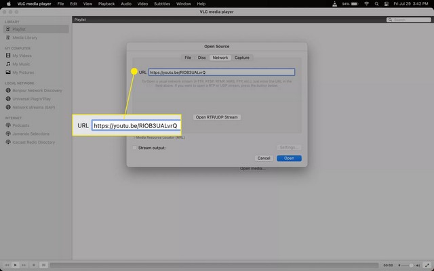The height and width of the screenshot is (271, 434).
Task: Switch to the Capture tab
Action: 242,58
